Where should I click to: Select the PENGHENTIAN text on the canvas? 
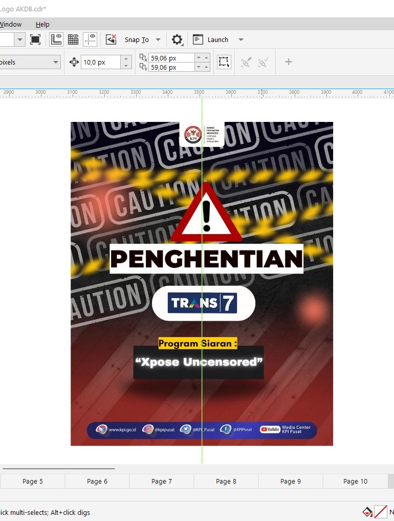(x=206, y=259)
